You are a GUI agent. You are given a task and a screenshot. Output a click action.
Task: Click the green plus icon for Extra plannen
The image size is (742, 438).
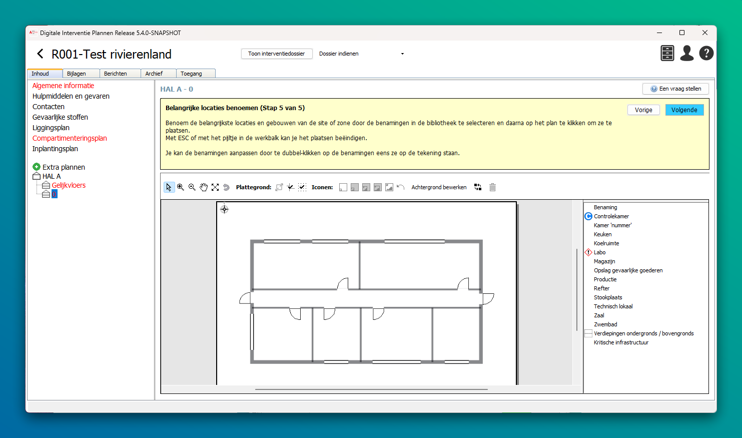[x=37, y=167]
